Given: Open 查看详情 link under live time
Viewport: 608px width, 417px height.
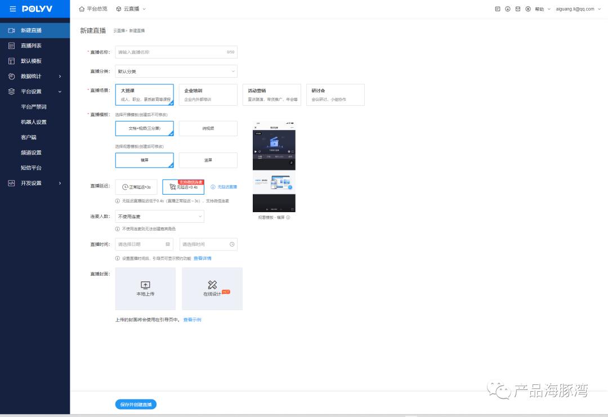Looking at the screenshot, I should click(203, 258).
